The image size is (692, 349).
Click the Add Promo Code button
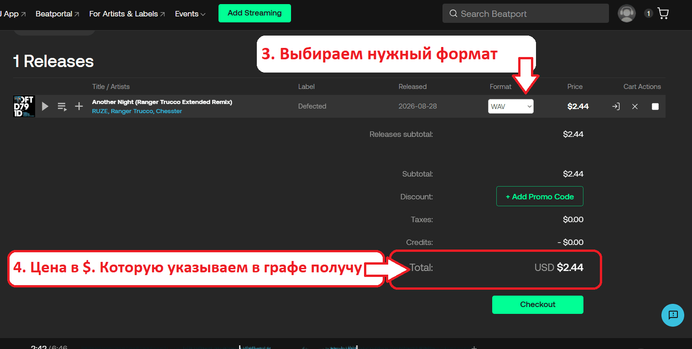coord(540,196)
